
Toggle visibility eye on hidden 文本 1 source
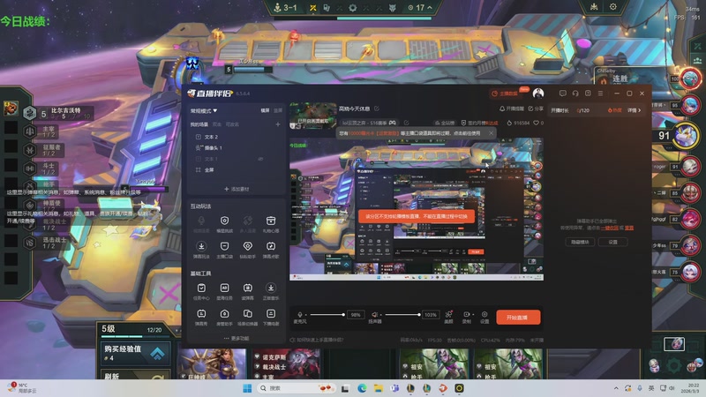[x=260, y=159]
